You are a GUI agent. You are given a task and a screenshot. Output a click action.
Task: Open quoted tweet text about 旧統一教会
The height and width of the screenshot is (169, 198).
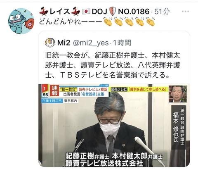pyautogui.click(x=113, y=65)
